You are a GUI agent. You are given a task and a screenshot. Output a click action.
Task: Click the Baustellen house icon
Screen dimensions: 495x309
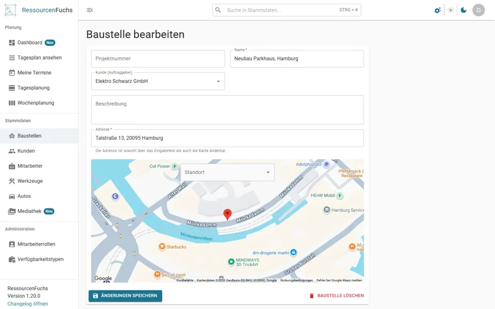coord(12,136)
